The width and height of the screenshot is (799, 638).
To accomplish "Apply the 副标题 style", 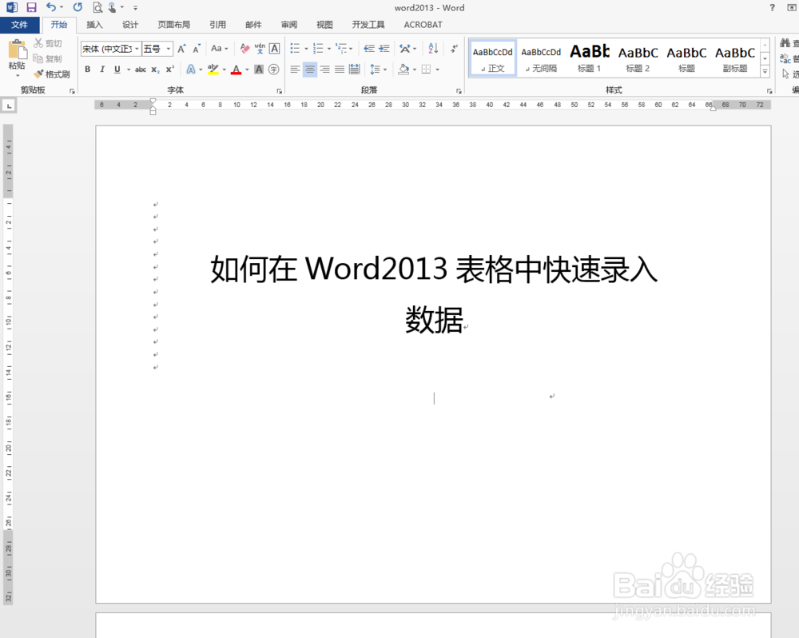I will tap(735, 58).
